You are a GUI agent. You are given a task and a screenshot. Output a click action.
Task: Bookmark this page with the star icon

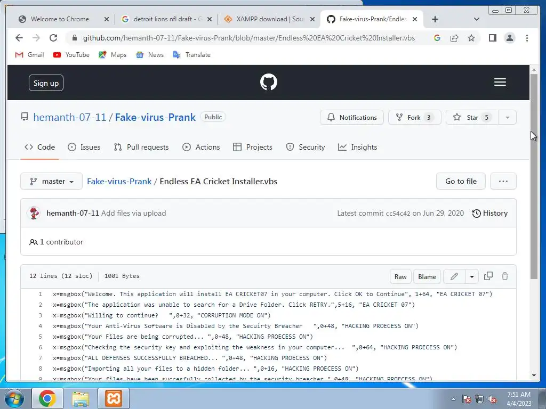click(x=471, y=38)
